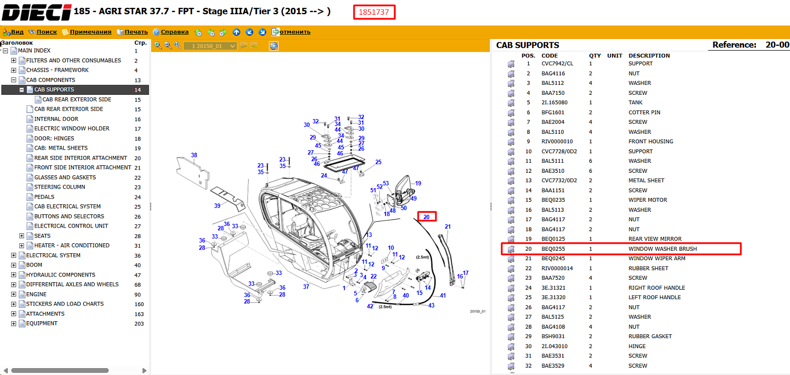Click the cart icon for 2I.043010 HINGE

[511, 346]
